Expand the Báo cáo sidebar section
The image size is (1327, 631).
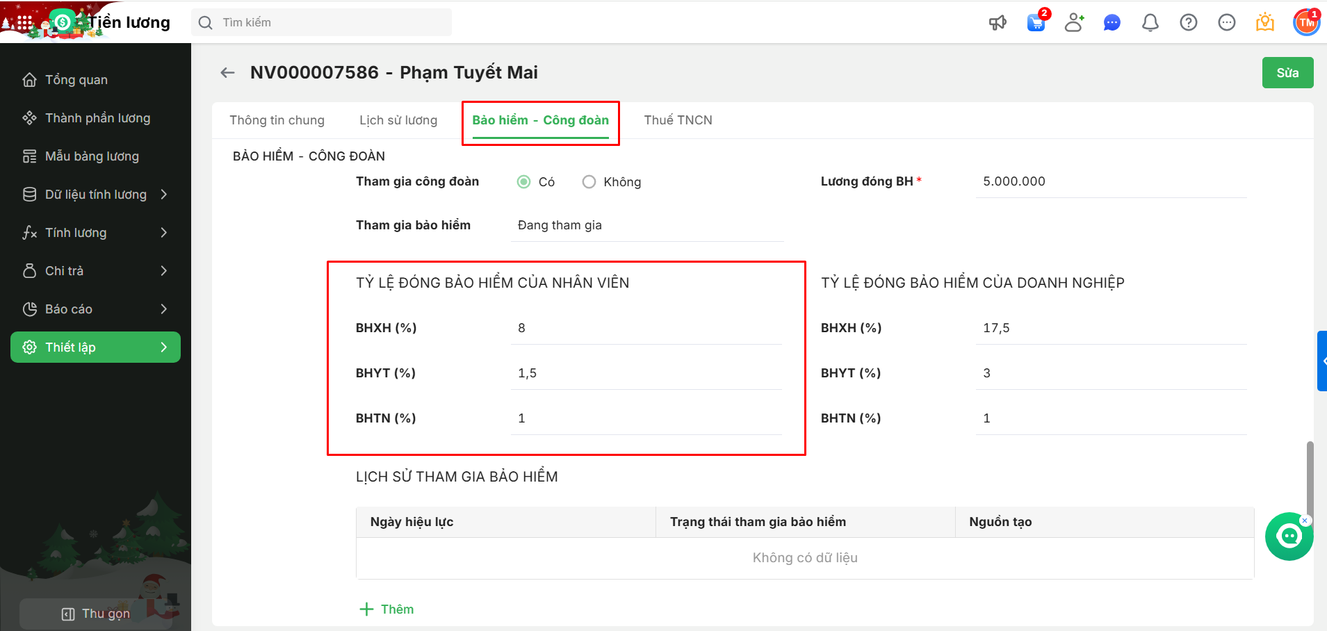(x=96, y=309)
